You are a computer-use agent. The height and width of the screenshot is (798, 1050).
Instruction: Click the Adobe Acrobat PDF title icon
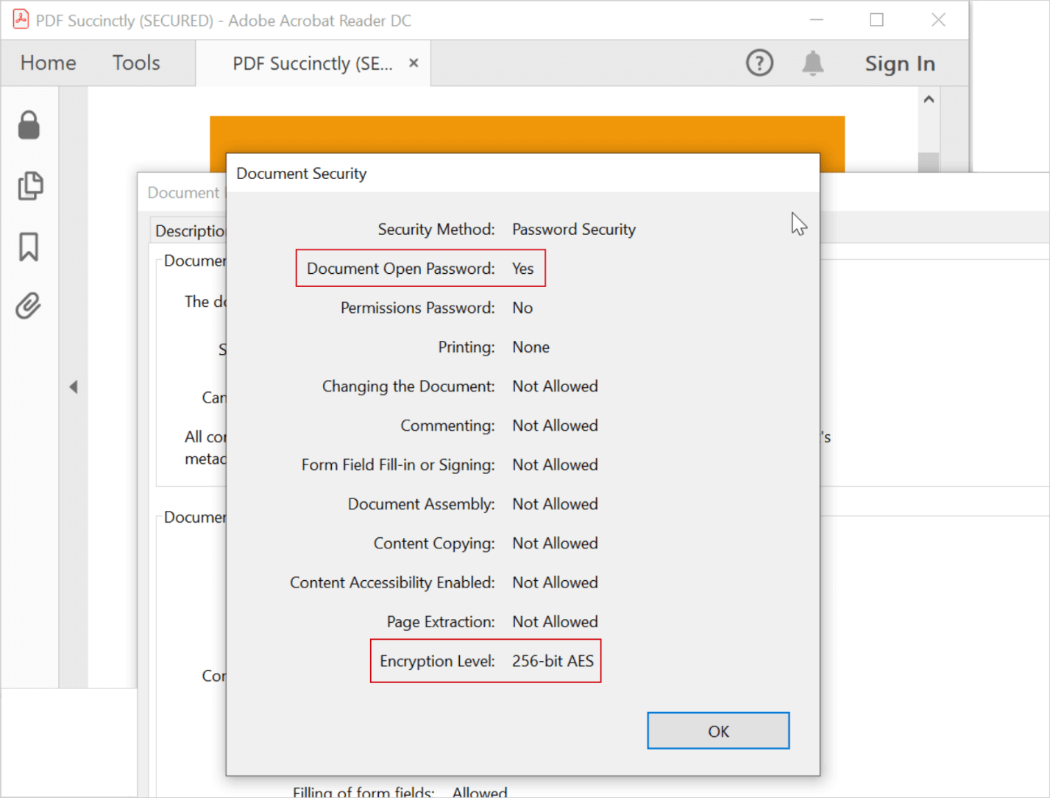point(21,19)
